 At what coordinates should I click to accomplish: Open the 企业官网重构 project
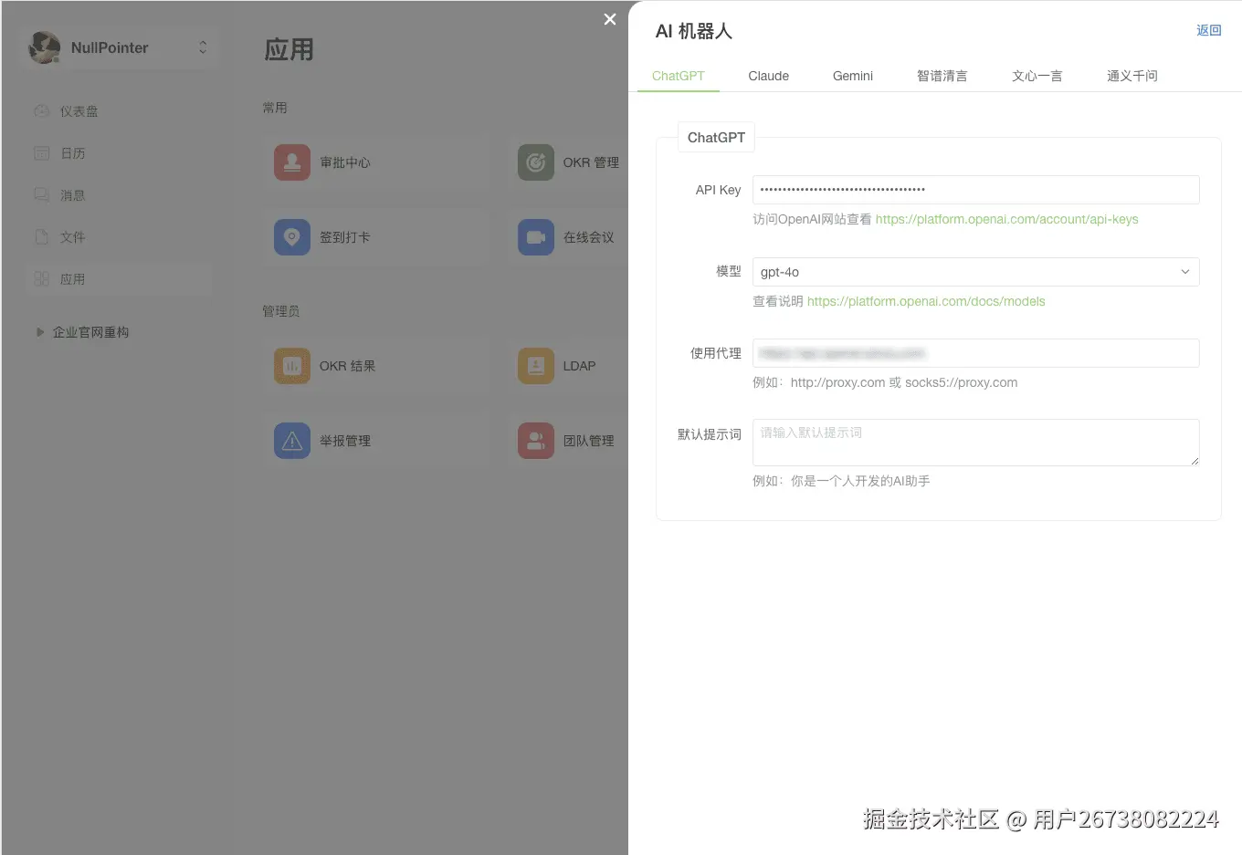point(90,332)
